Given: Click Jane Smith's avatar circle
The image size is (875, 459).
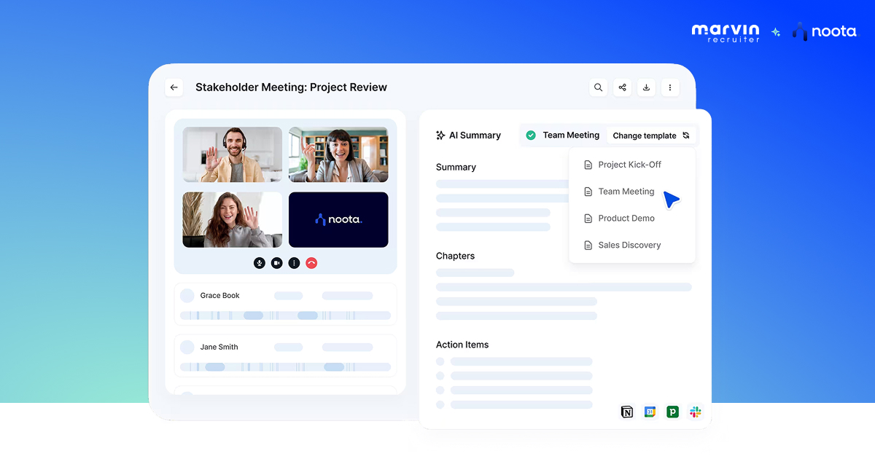Looking at the screenshot, I should [187, 348].
